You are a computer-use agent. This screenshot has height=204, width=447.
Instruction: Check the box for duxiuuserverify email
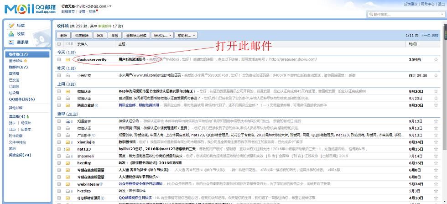(x=59, y=60)
